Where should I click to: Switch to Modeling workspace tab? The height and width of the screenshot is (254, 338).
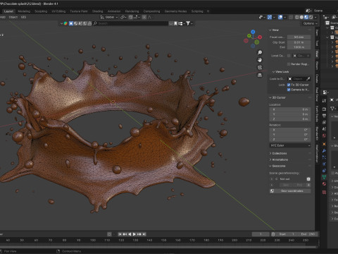[24, 11]
